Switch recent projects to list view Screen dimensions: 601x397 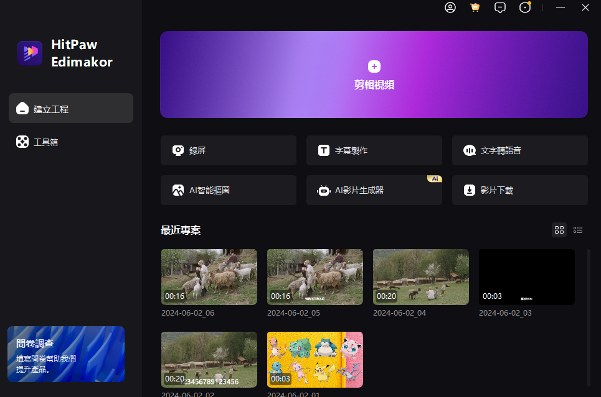578,230
